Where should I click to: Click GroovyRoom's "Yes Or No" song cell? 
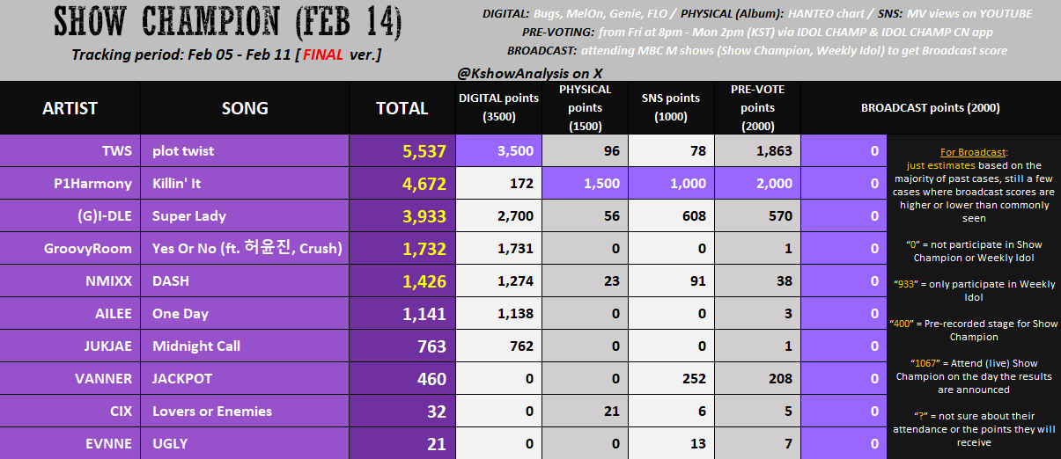point(247,249)
